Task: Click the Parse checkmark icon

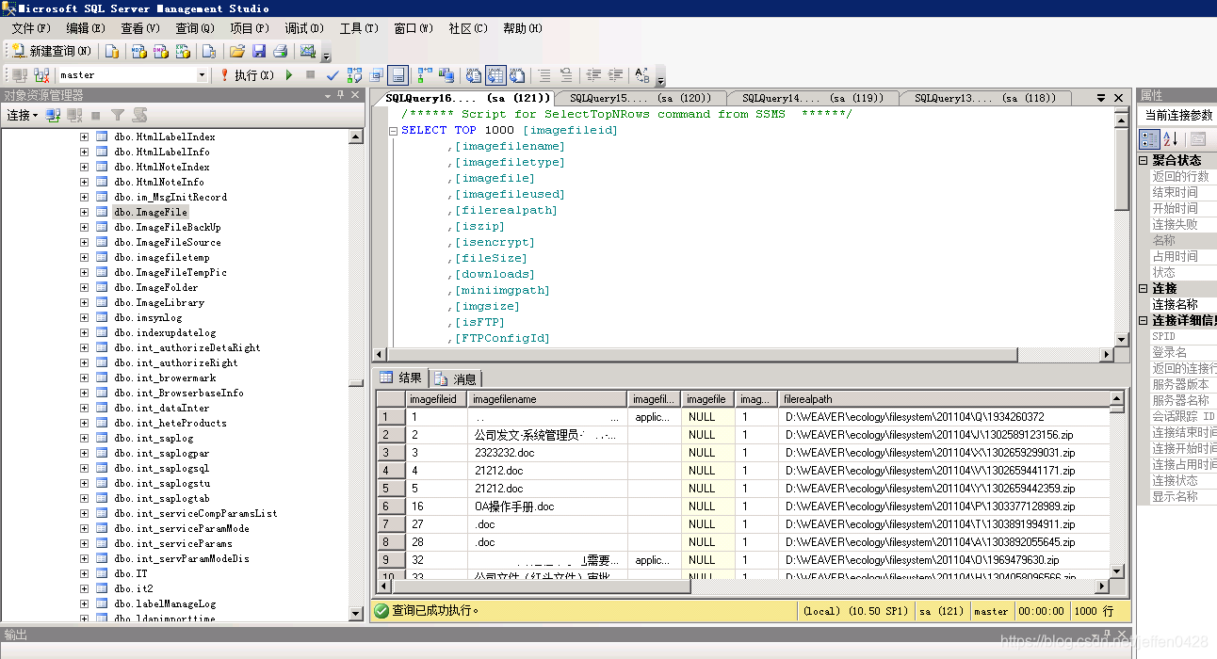Action: pyautogui.click(x=333, y=75)
